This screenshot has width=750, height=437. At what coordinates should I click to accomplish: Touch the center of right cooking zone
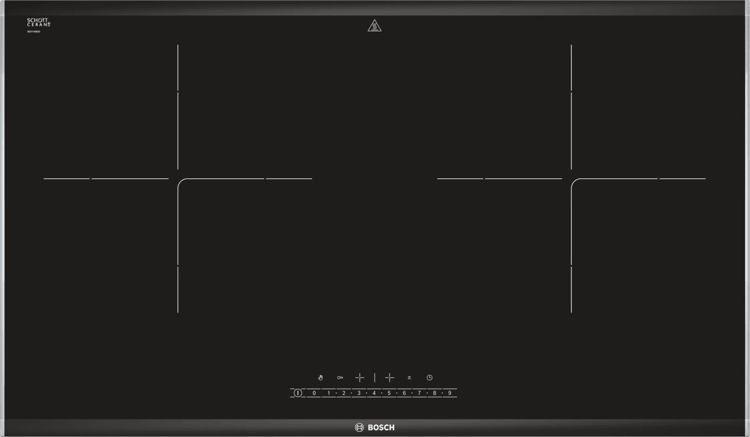571,179
